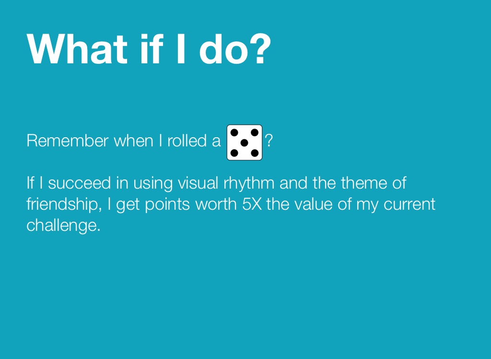Click the top-right dot on the dice
Image resolution: width=491 pixels, height=359 pixels.
[255, 132]
